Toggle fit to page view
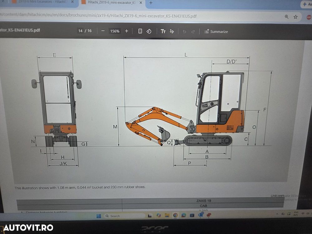The height and width of the screenshot is (234, 312). click(x=140, y=31)
